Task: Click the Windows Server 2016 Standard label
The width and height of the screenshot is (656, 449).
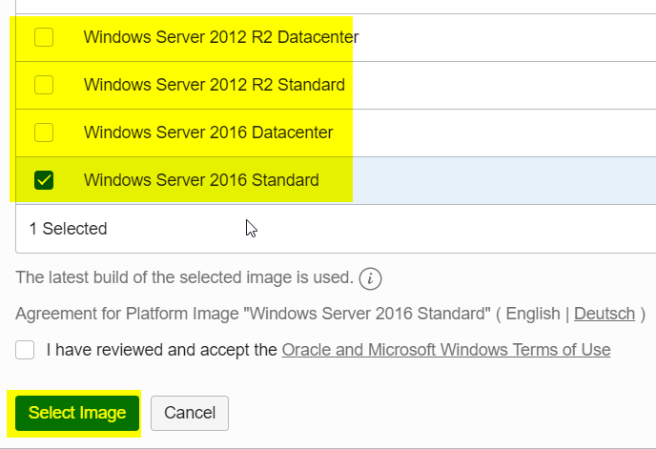Action: (x=201, y=180)
